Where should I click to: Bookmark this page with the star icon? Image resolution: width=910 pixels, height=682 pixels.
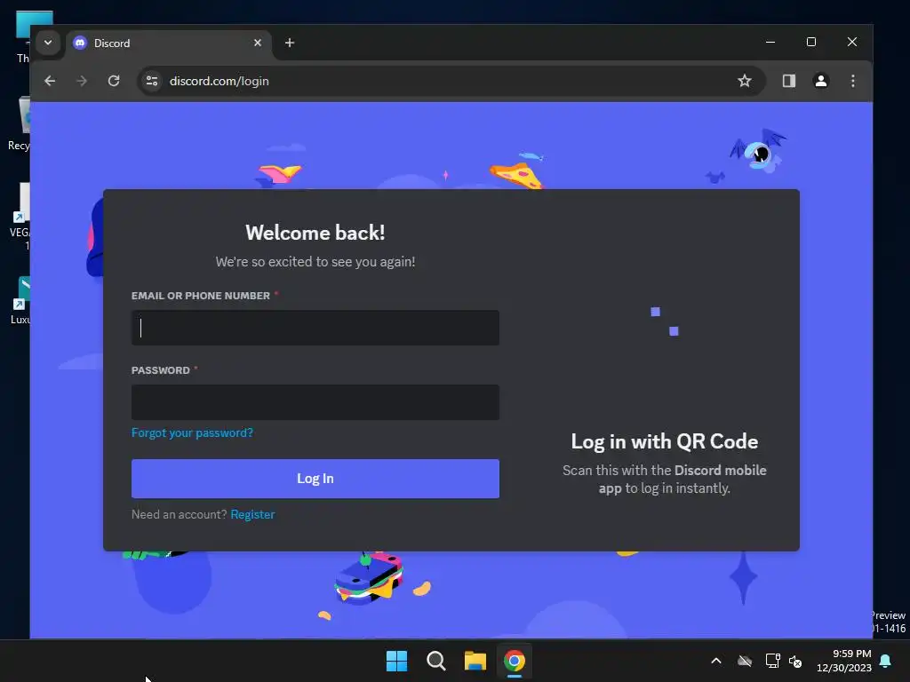[745, 81]
